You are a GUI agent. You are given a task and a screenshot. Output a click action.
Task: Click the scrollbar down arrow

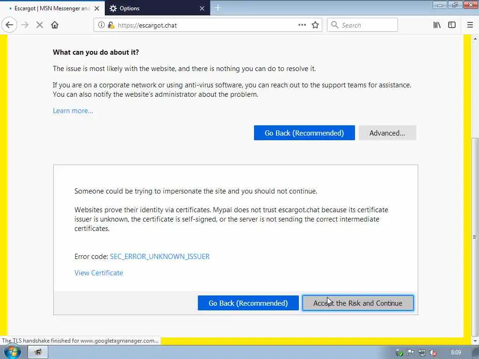(x=475, y=341)
